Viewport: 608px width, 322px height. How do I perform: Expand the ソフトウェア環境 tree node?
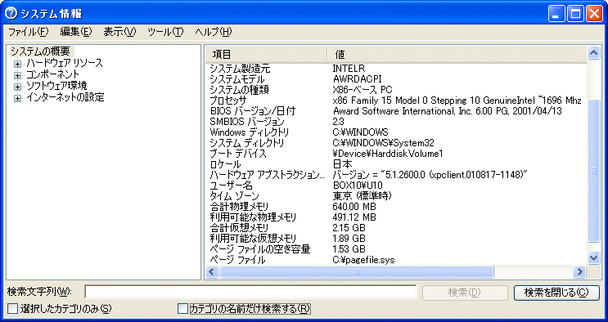coord(17,87)
